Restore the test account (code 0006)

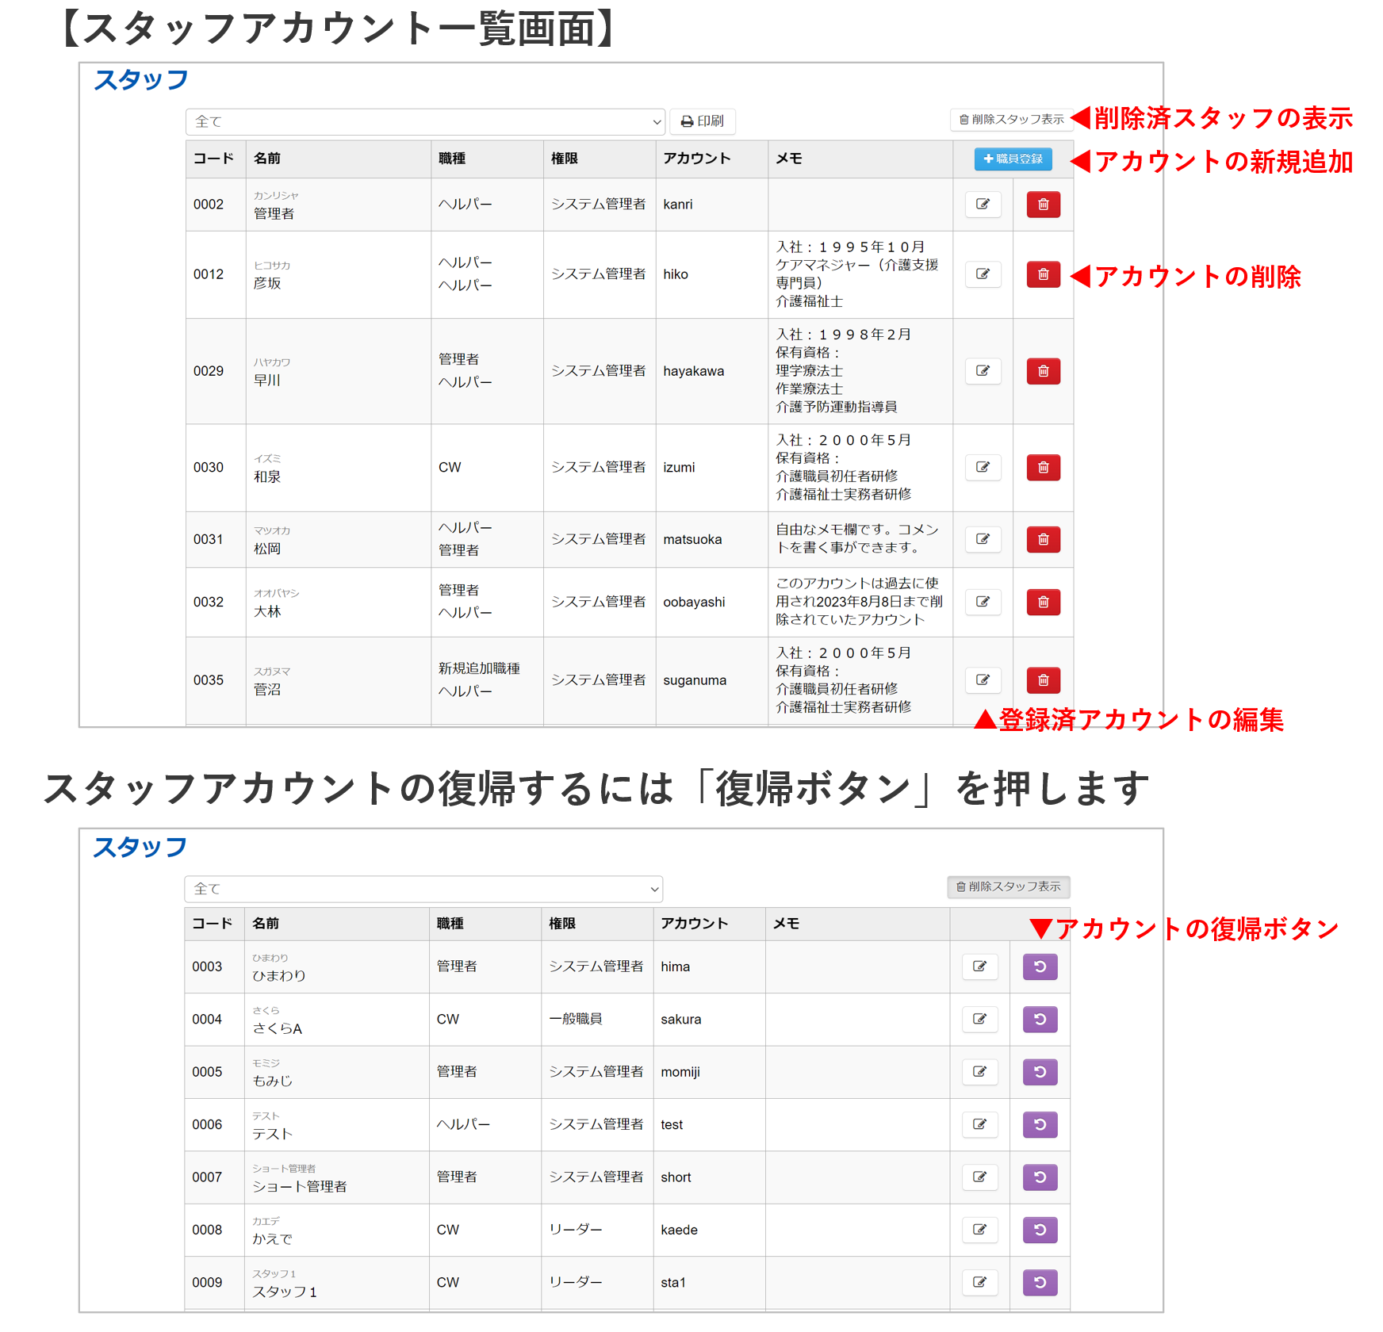(1040, 1124)
